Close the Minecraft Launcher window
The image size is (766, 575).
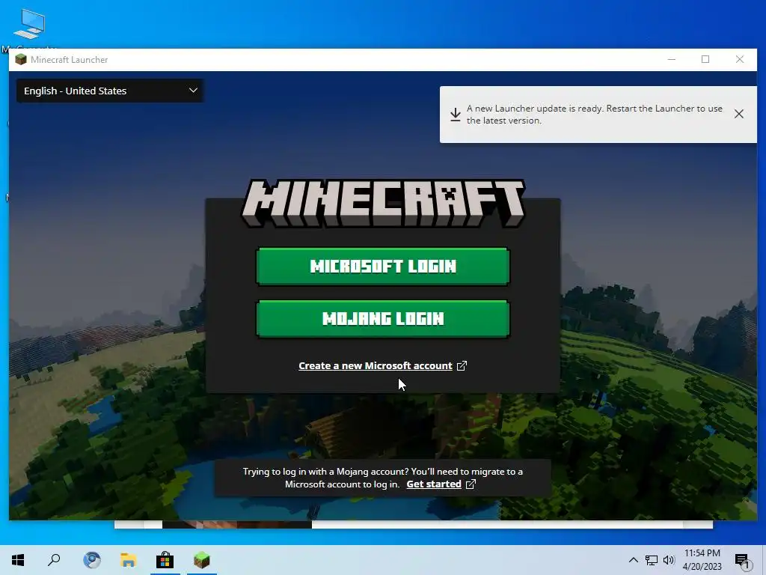pyautogui.click(x=740, y=60)
